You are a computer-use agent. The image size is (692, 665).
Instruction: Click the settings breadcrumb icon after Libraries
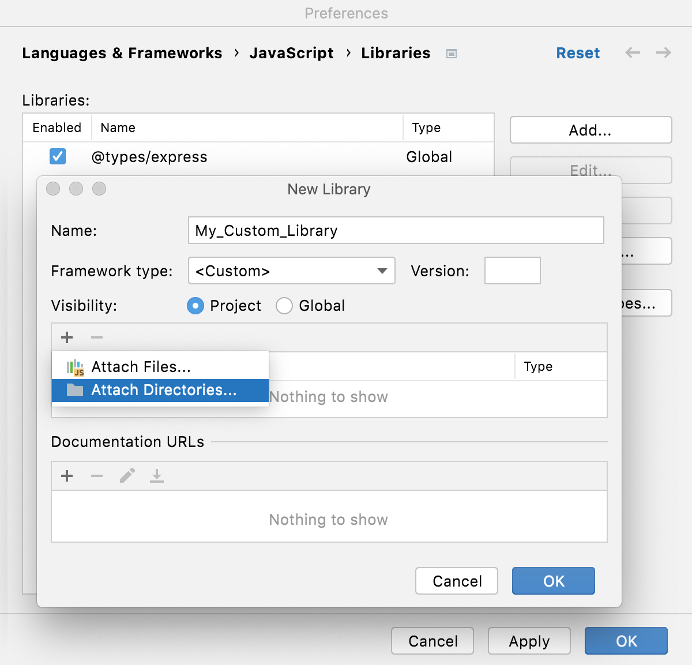pyautogui.click(x=451, y=53)
